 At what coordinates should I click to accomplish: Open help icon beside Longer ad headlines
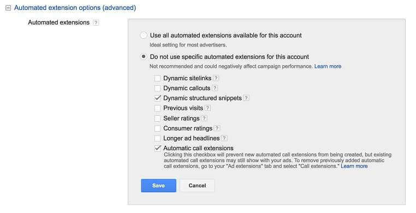coord(224,138)
